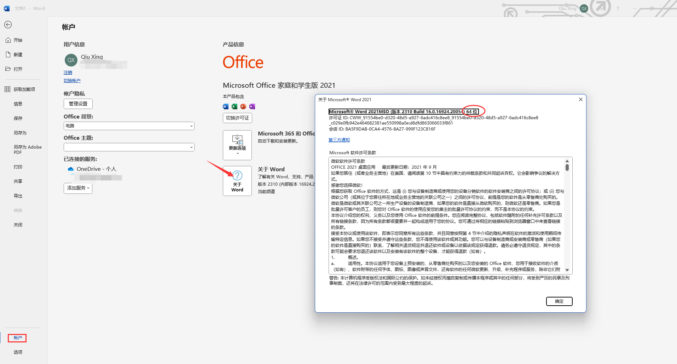Viewport: 677px width, 364px height.
Task: Click the Qiu Xing user name
Action: [x=92, y=57]
